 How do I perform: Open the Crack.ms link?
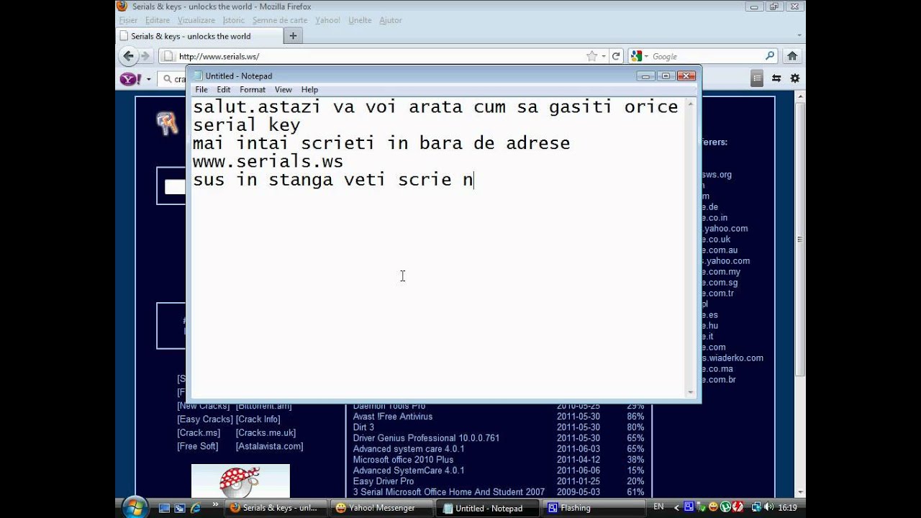[x=199, y=433]
